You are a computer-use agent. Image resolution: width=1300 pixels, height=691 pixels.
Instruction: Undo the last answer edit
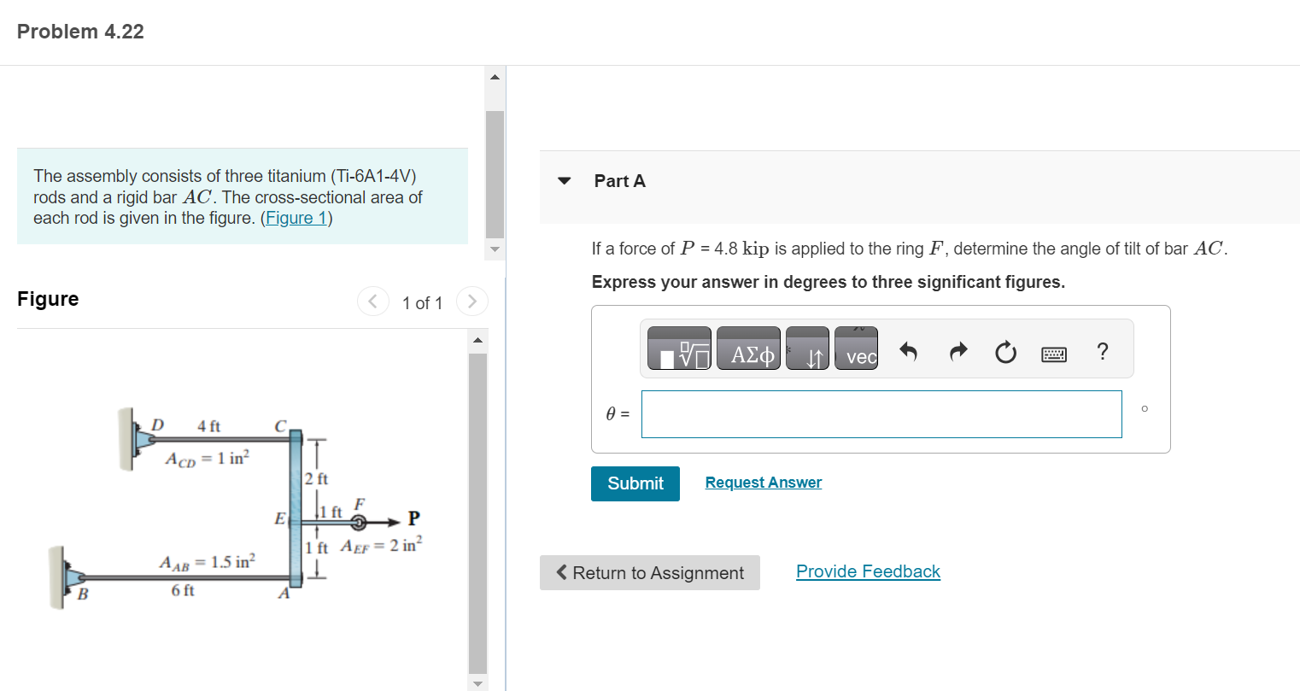[x=908, y=348]
